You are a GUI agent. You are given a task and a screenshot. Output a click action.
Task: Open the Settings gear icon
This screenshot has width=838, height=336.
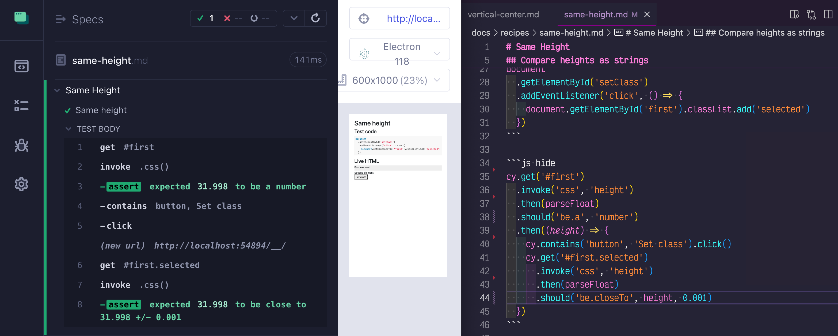point(21,184)
